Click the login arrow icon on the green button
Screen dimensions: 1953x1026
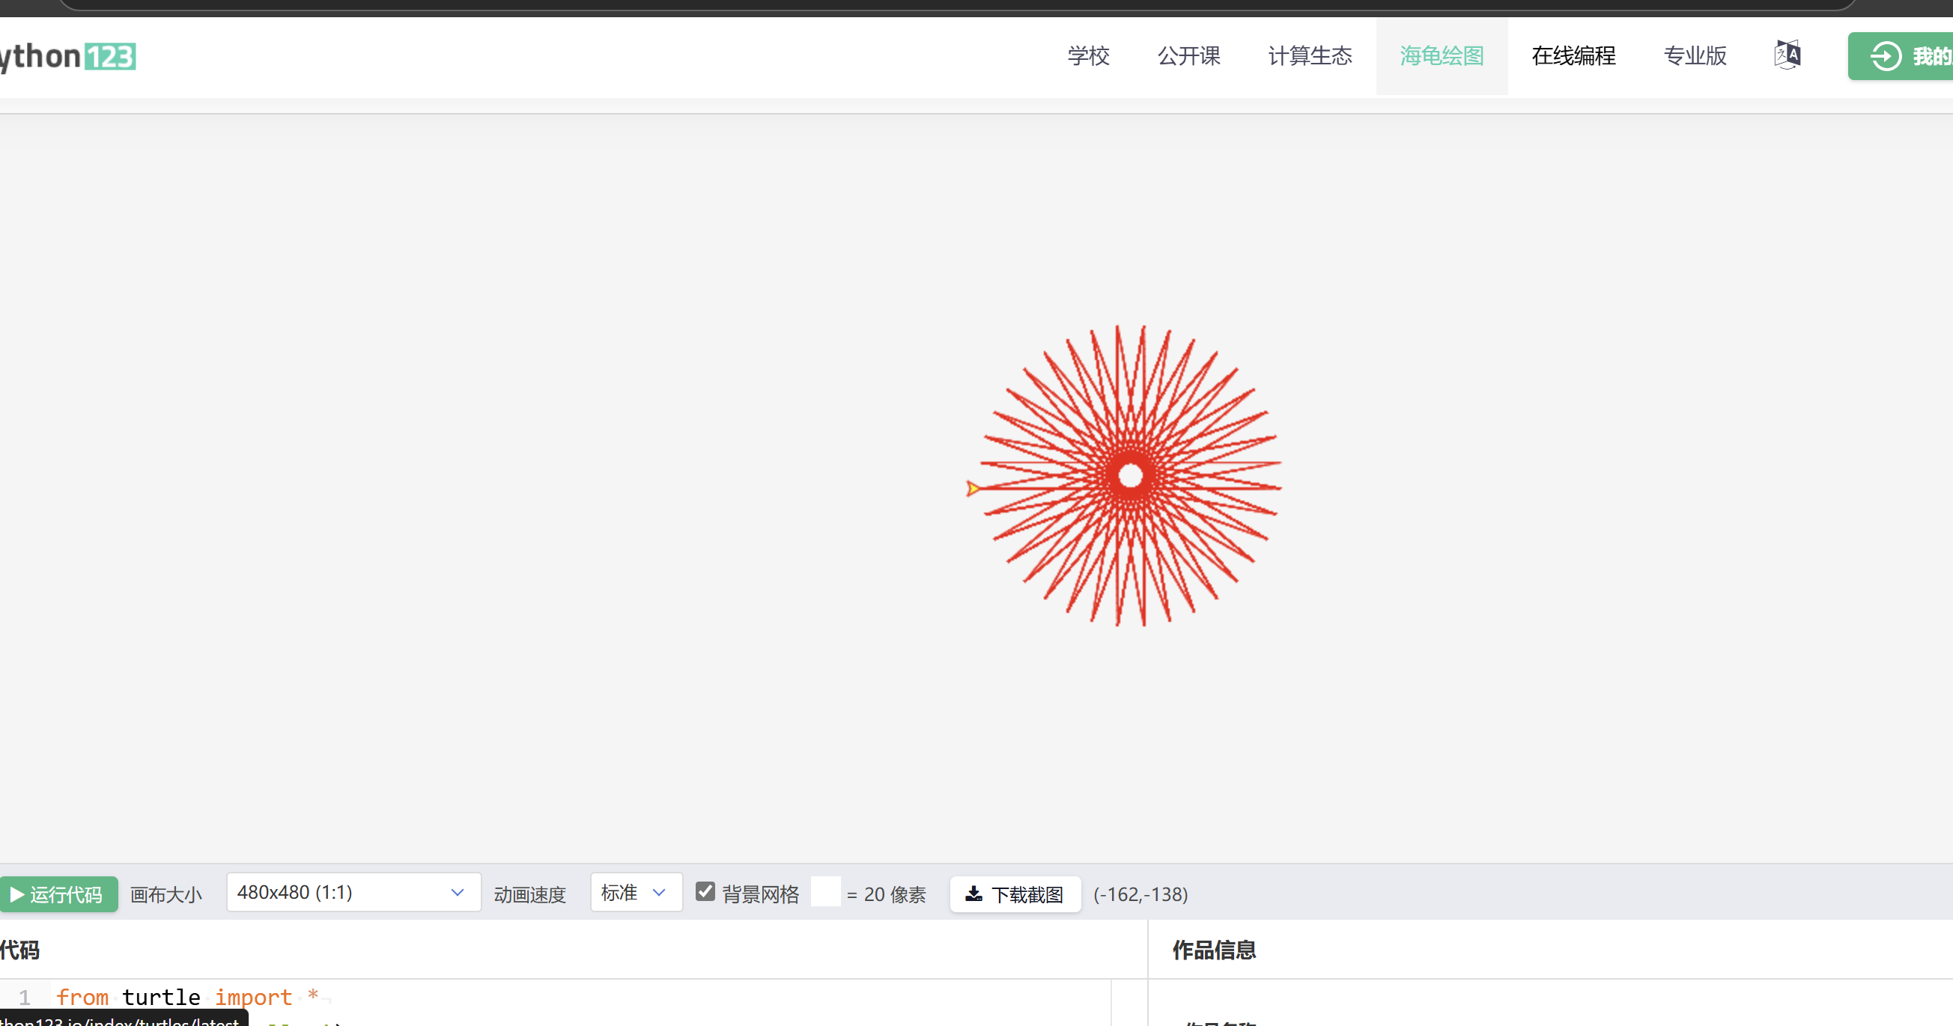click(1886, 56)
